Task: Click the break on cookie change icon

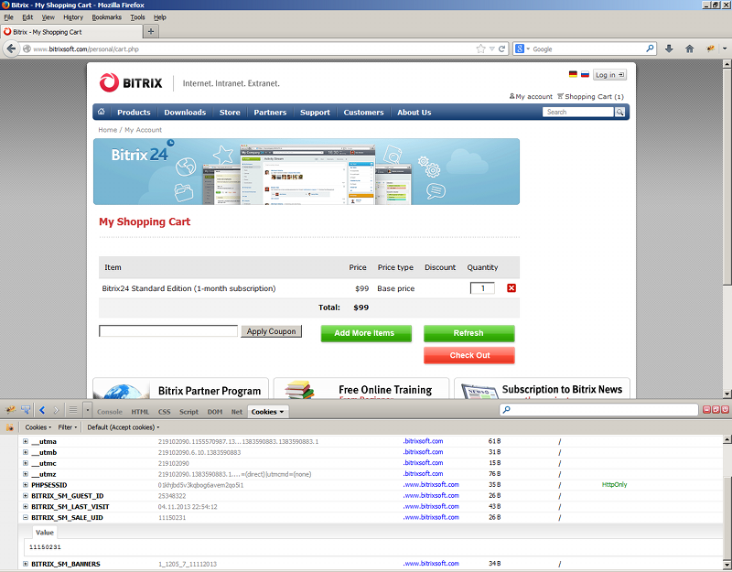Action: (x=10, y=427)
